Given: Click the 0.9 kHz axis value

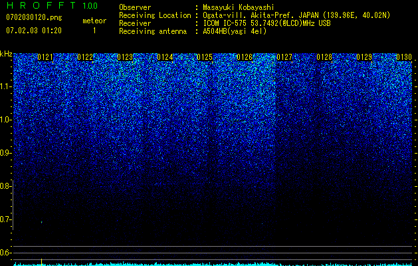Looking at the screenshot, I should (x=5, y=153).
